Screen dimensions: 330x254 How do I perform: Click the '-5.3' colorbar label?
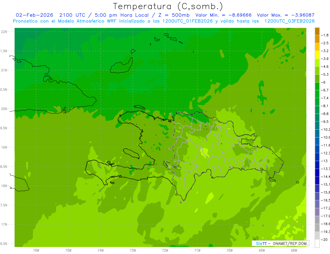[x=325, y=74]
